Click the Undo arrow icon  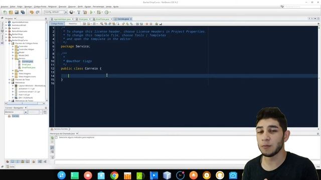pos(31,12)
